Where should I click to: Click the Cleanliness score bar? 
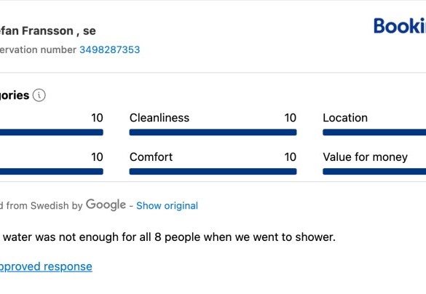[213, 132]
